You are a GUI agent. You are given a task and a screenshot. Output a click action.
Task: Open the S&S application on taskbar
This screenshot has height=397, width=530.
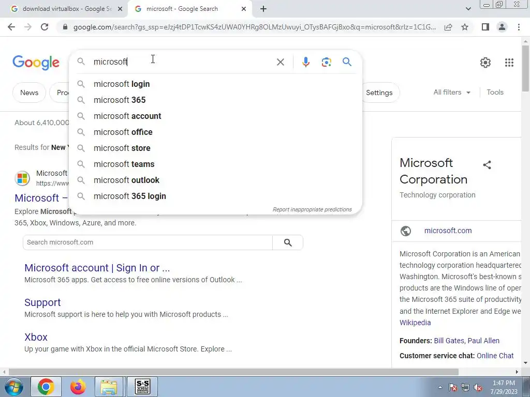coord(142,387)
